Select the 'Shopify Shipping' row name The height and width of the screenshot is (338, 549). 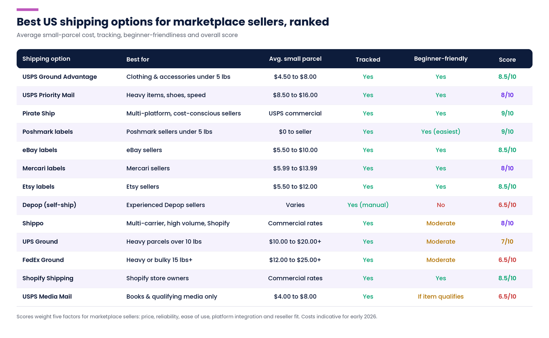pos(48,278)
